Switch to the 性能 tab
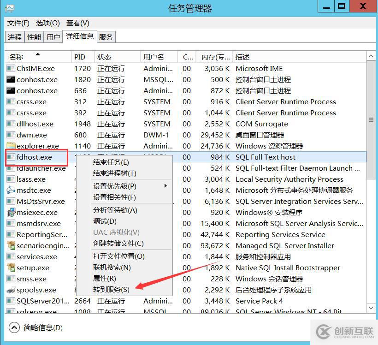Image resolution: width=378 pixels, height=345 pixels. click(34, 36)
